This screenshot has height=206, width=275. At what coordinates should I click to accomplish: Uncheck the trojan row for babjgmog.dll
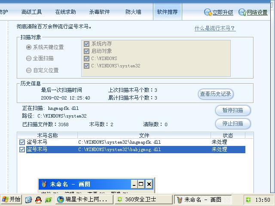(x=22, y=149)
